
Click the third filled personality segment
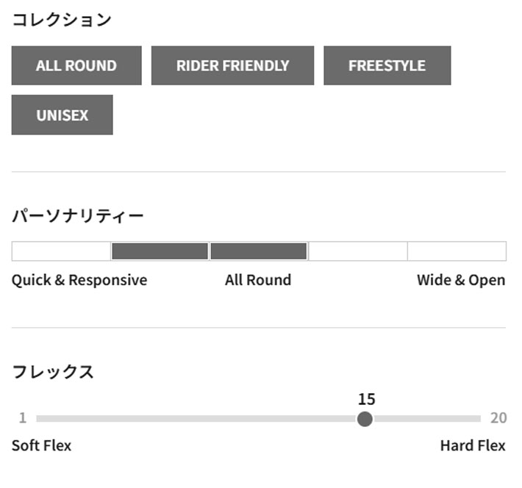tap(258, 251)
